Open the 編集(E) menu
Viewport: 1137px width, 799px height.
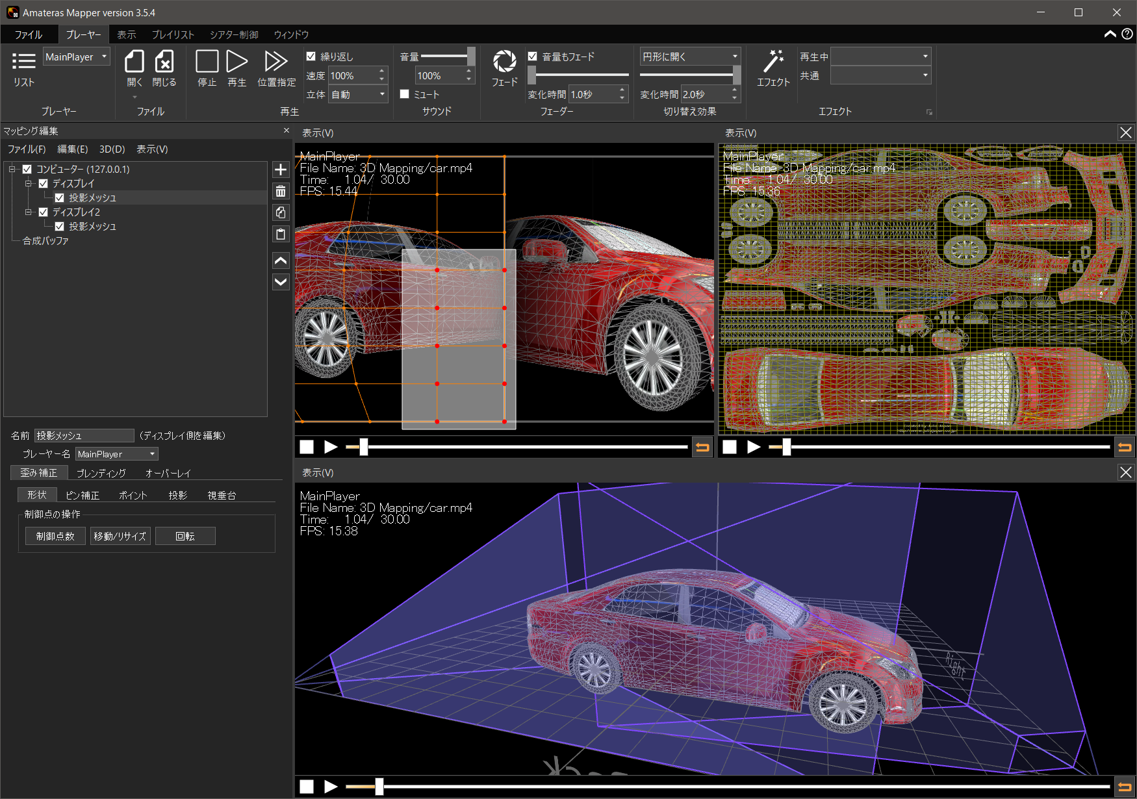[x=72, y=149]
